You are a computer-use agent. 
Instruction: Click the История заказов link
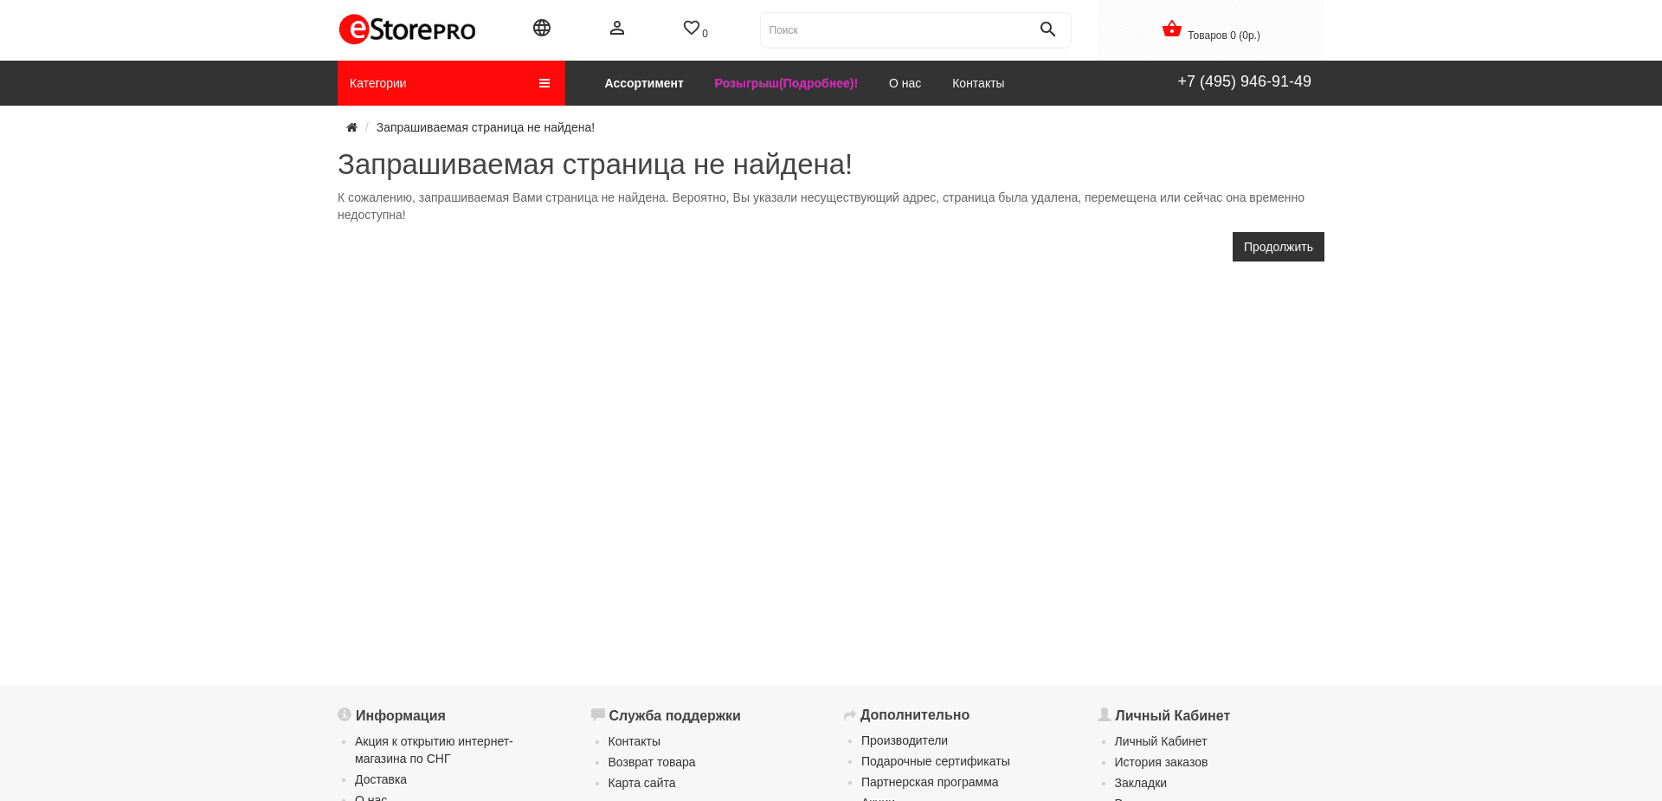pos(1161,761)
